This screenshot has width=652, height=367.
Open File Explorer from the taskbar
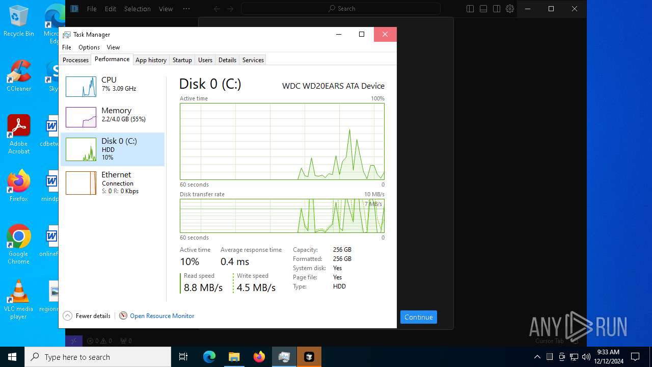(x=234, y=357)
